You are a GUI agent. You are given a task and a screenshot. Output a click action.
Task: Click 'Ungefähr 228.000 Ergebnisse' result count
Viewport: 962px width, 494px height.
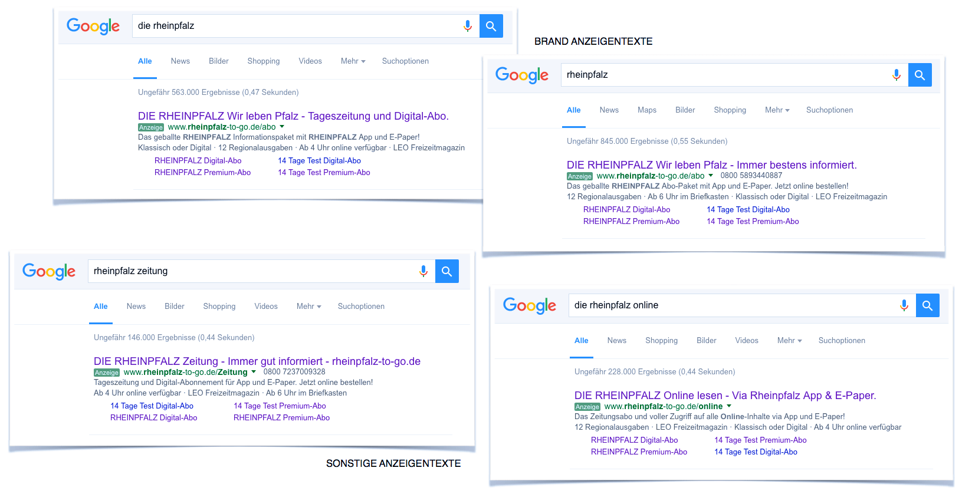pos(655,372)
